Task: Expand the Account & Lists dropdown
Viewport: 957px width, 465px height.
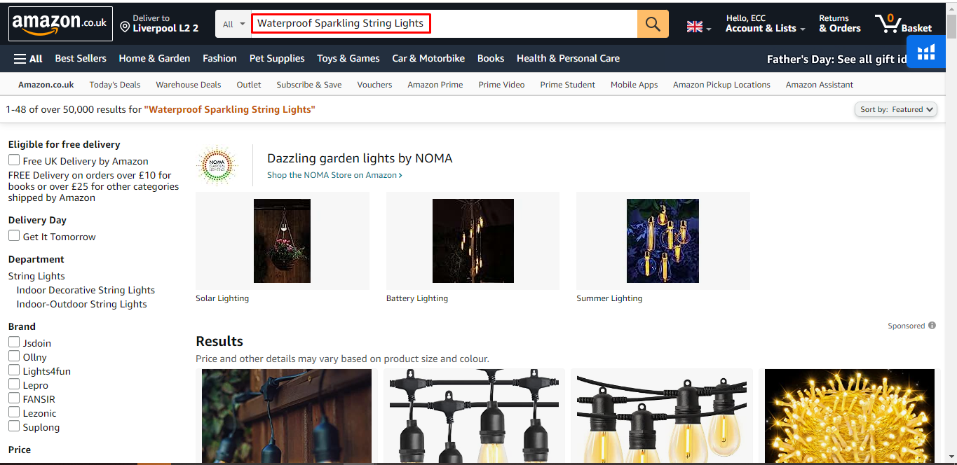Action: 765,24
